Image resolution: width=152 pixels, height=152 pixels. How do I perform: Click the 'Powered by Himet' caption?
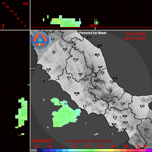pyautogui.click(x=93, y=33)
